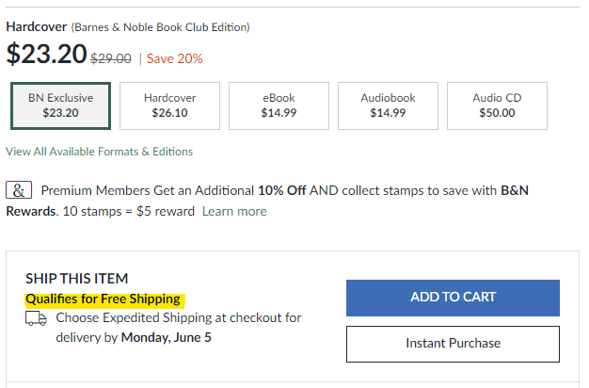Select the Hardcover $26.10 format
Image resolution: width=589 pixels, height=388 pixels.
pos(169,105)
